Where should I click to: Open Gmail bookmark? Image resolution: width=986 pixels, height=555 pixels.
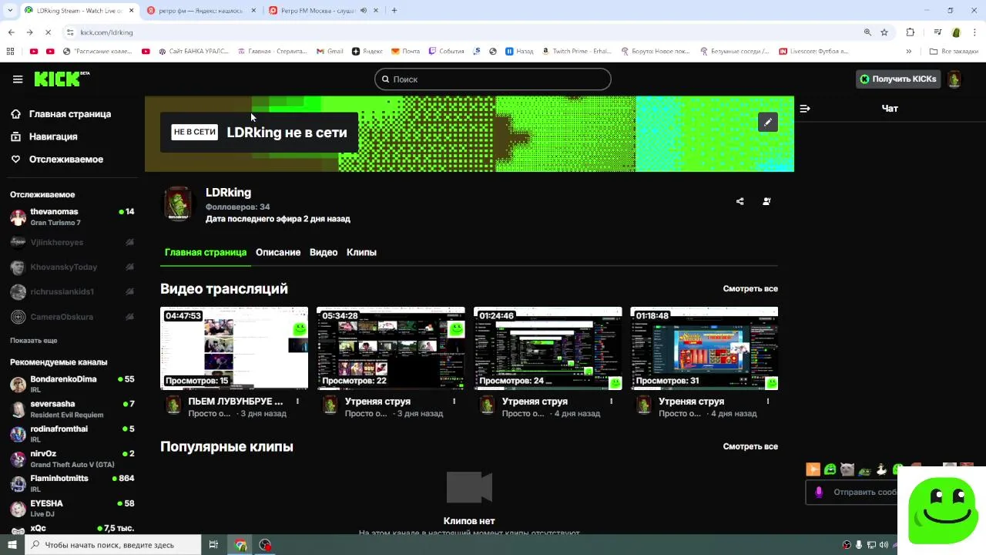(x=330, y=51)
